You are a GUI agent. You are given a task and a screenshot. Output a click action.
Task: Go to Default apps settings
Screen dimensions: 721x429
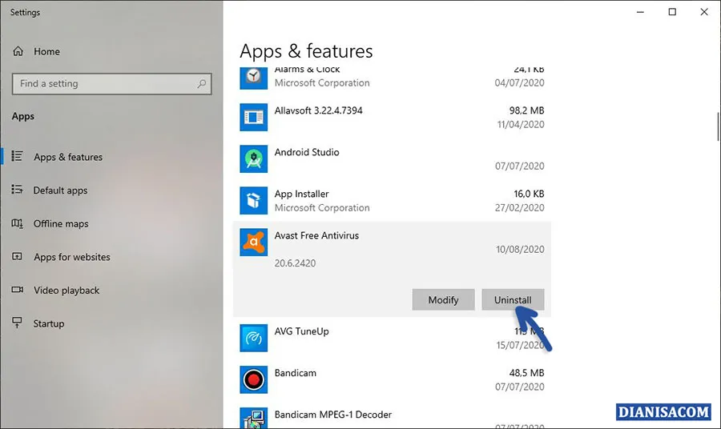[x=60, y=190]
